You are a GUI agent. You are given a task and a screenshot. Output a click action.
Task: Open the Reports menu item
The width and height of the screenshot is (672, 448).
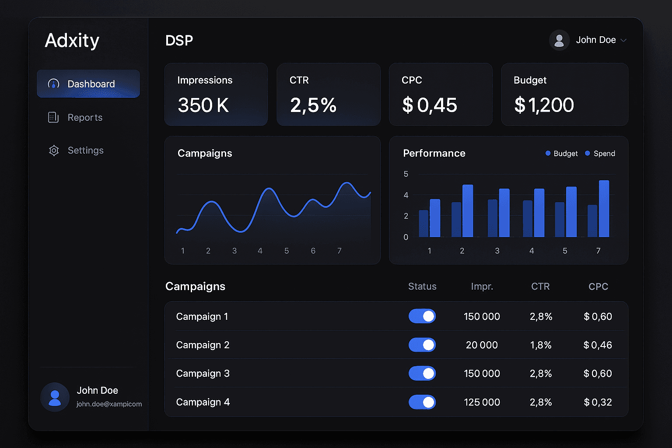click(x=85, y=117)
